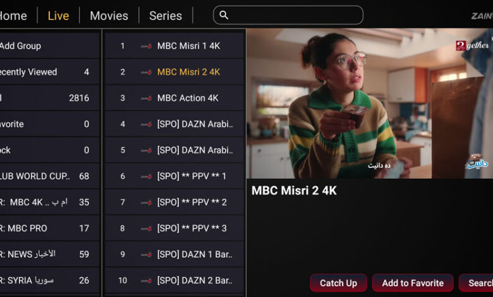Click the logo icon beside PPV 3
The width and height of the screenshot is (493, 297).
[146, 229]
